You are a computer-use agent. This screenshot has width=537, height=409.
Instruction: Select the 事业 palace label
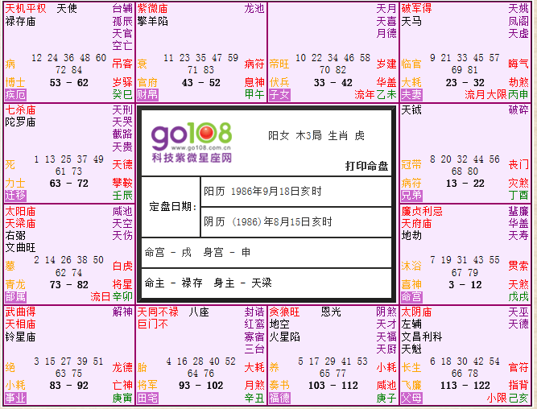point(15,397)
